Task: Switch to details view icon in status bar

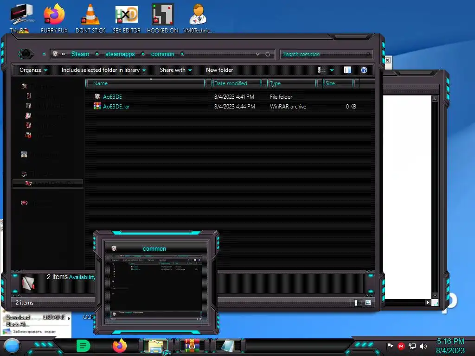Action: point(358,303)
